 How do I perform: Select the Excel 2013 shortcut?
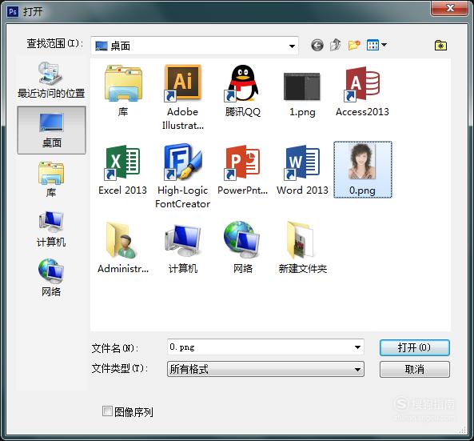pyautogui.click(x=122, y=170)
